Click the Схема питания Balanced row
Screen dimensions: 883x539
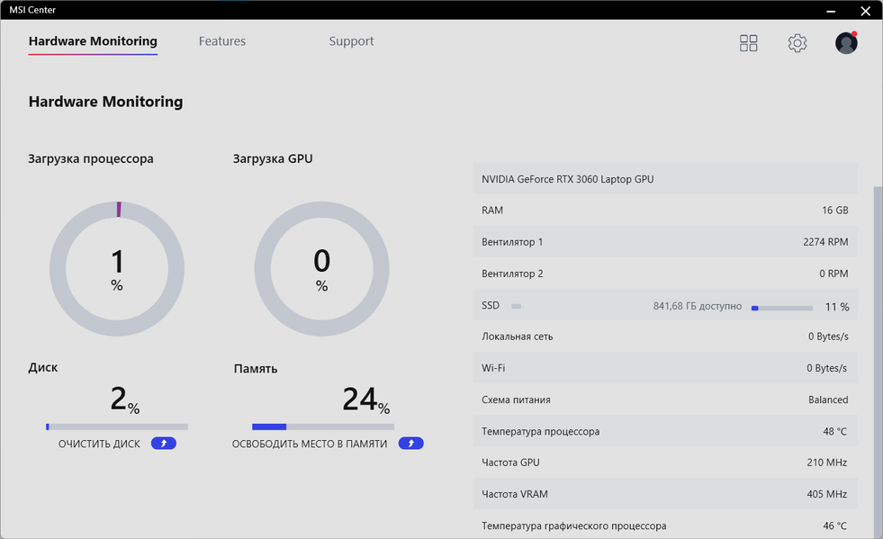(665, 400)
